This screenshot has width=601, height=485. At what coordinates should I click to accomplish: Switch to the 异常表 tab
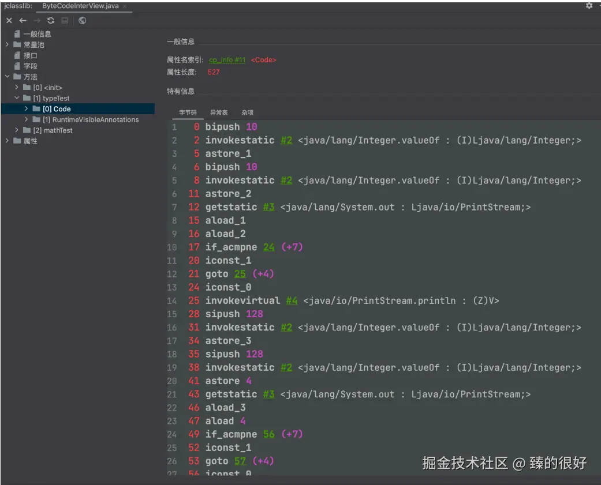(x=219, y=112)
